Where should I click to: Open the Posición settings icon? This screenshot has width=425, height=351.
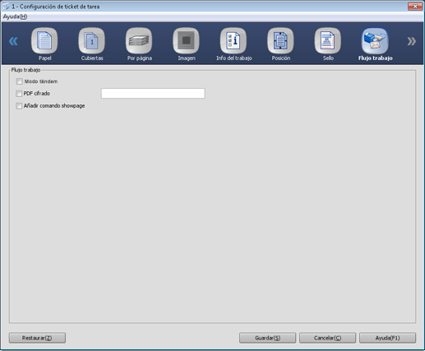coord(280,41)
